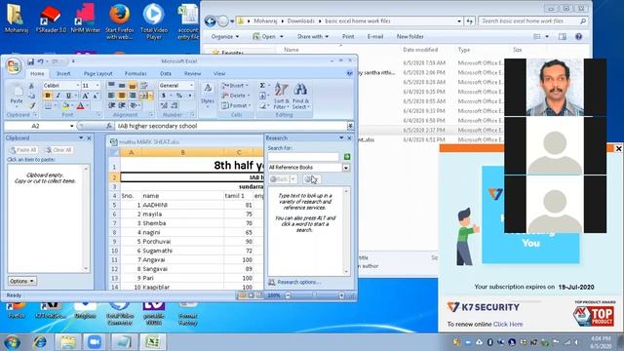
Task: Open Find & Select binoculars menu
Action: pyautogui.click(x=300, y=96)
